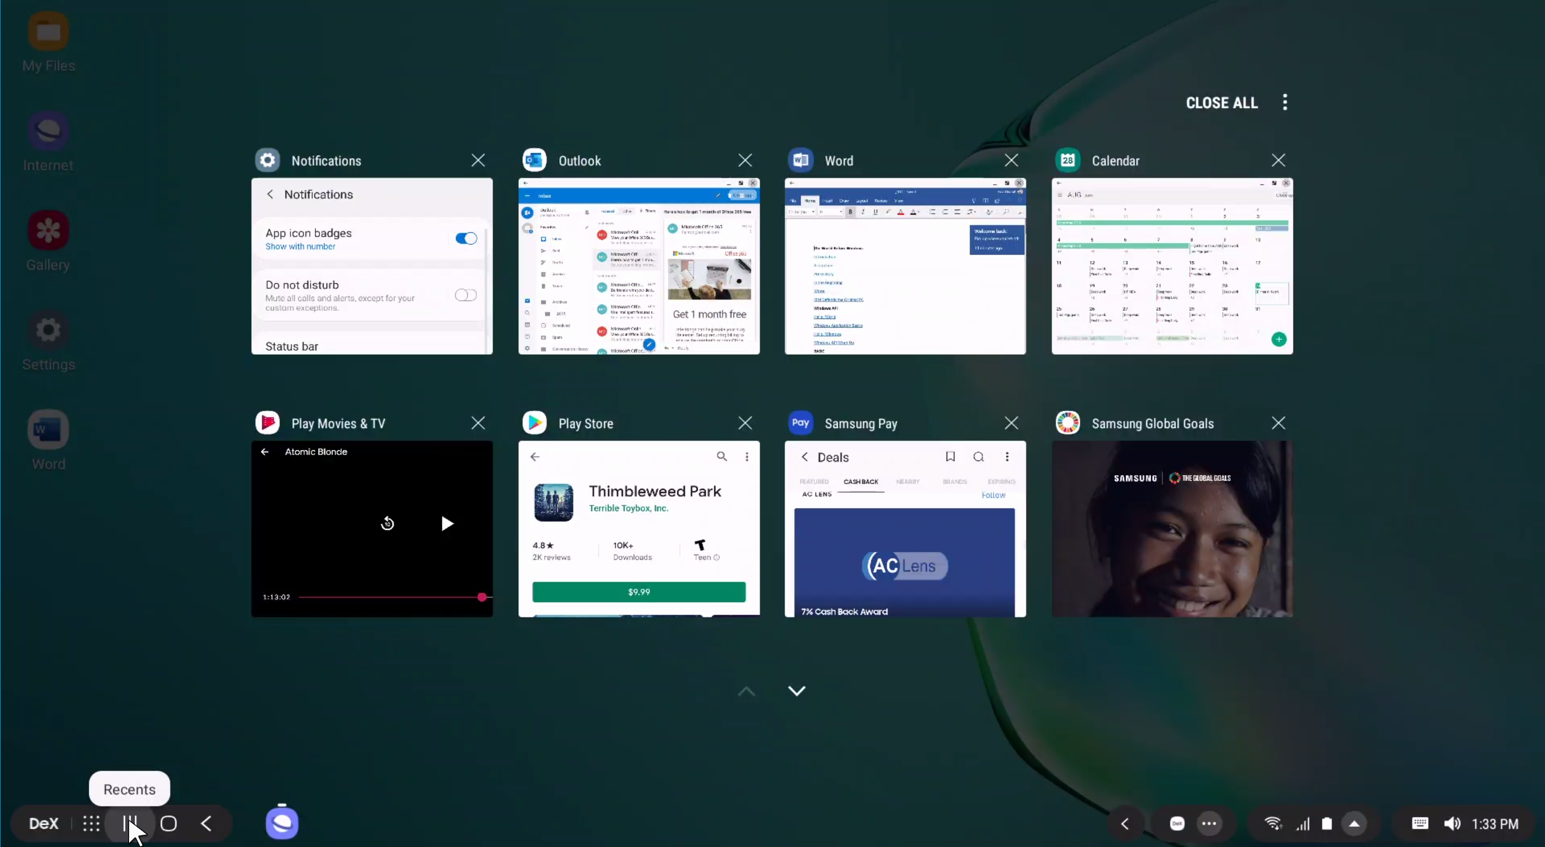Toggle Do not disturb switch
Viewport: 1545px width, 847px height.
[x=465, y=294]
